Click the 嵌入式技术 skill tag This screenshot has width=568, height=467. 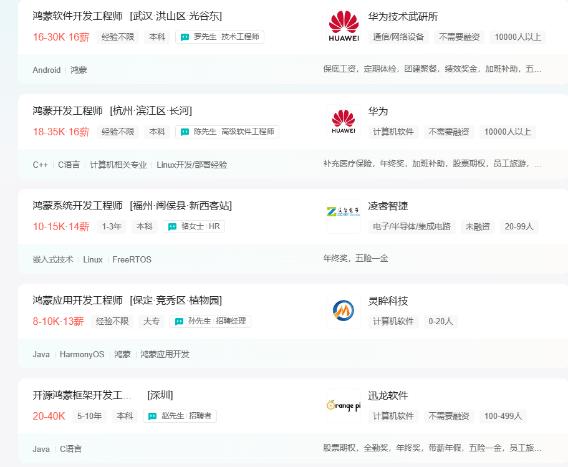tap(53, 259)
